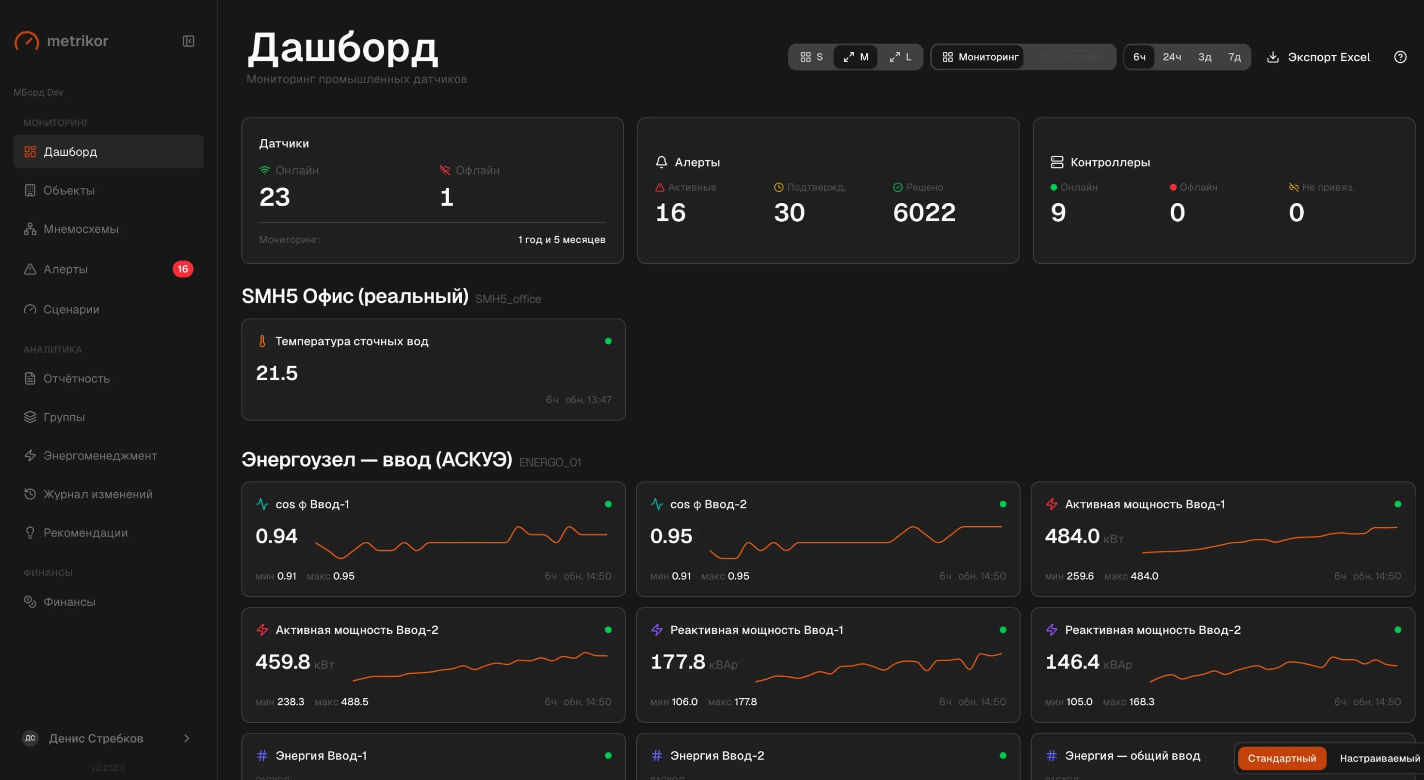Open Дашборд in the sidebar
The image size is (1424, 780).
108,151
